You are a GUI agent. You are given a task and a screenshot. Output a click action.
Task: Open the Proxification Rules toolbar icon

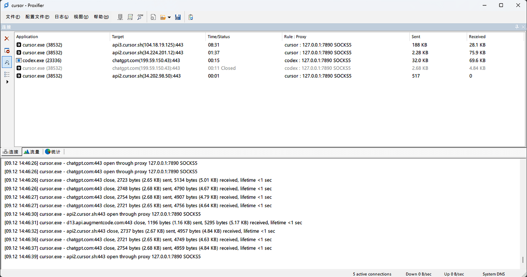(x=130, y=17)
